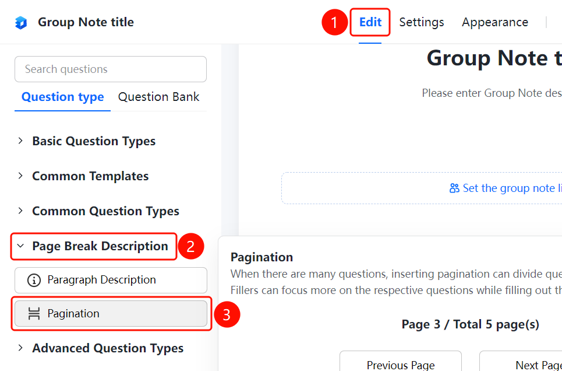Click the Next Page button

click(521, 361)
